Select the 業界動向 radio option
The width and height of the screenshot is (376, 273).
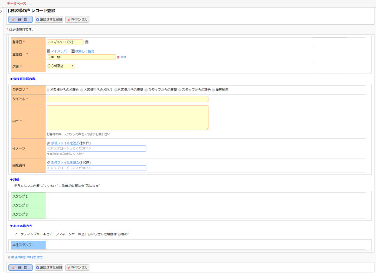pos(214,89)
